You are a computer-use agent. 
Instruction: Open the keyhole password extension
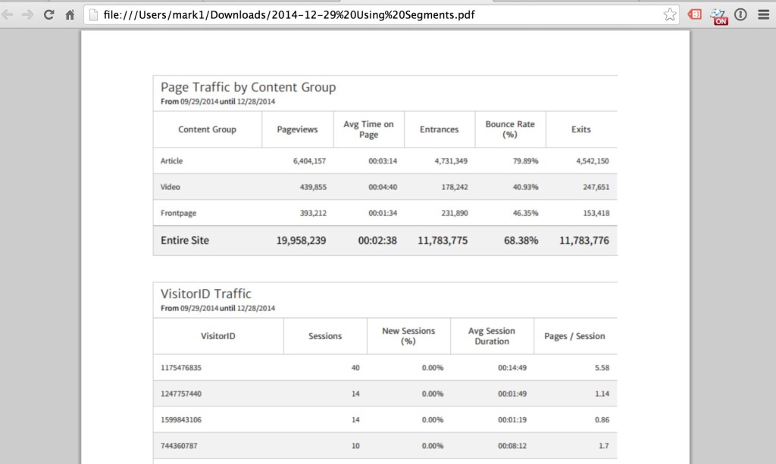(x=740, y=14)
